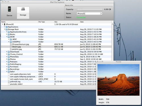The height and width of the screenshot is (106, 142).
Task: Collapse the Storage Root triangle
Action: 5,29
